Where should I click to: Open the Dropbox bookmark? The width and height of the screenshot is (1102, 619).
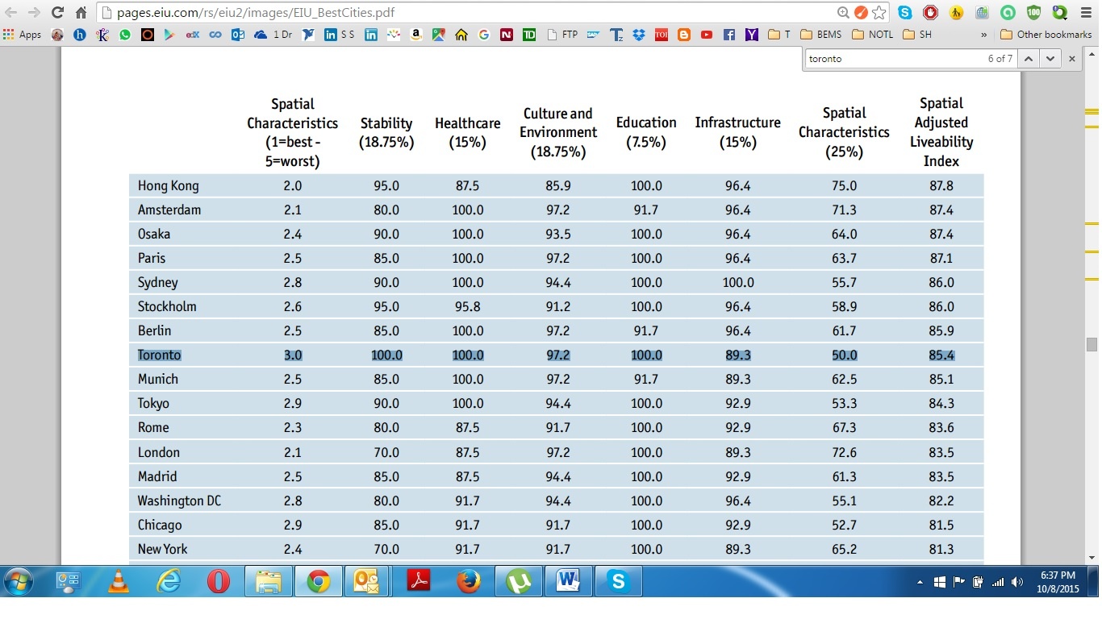coord(639,35)
